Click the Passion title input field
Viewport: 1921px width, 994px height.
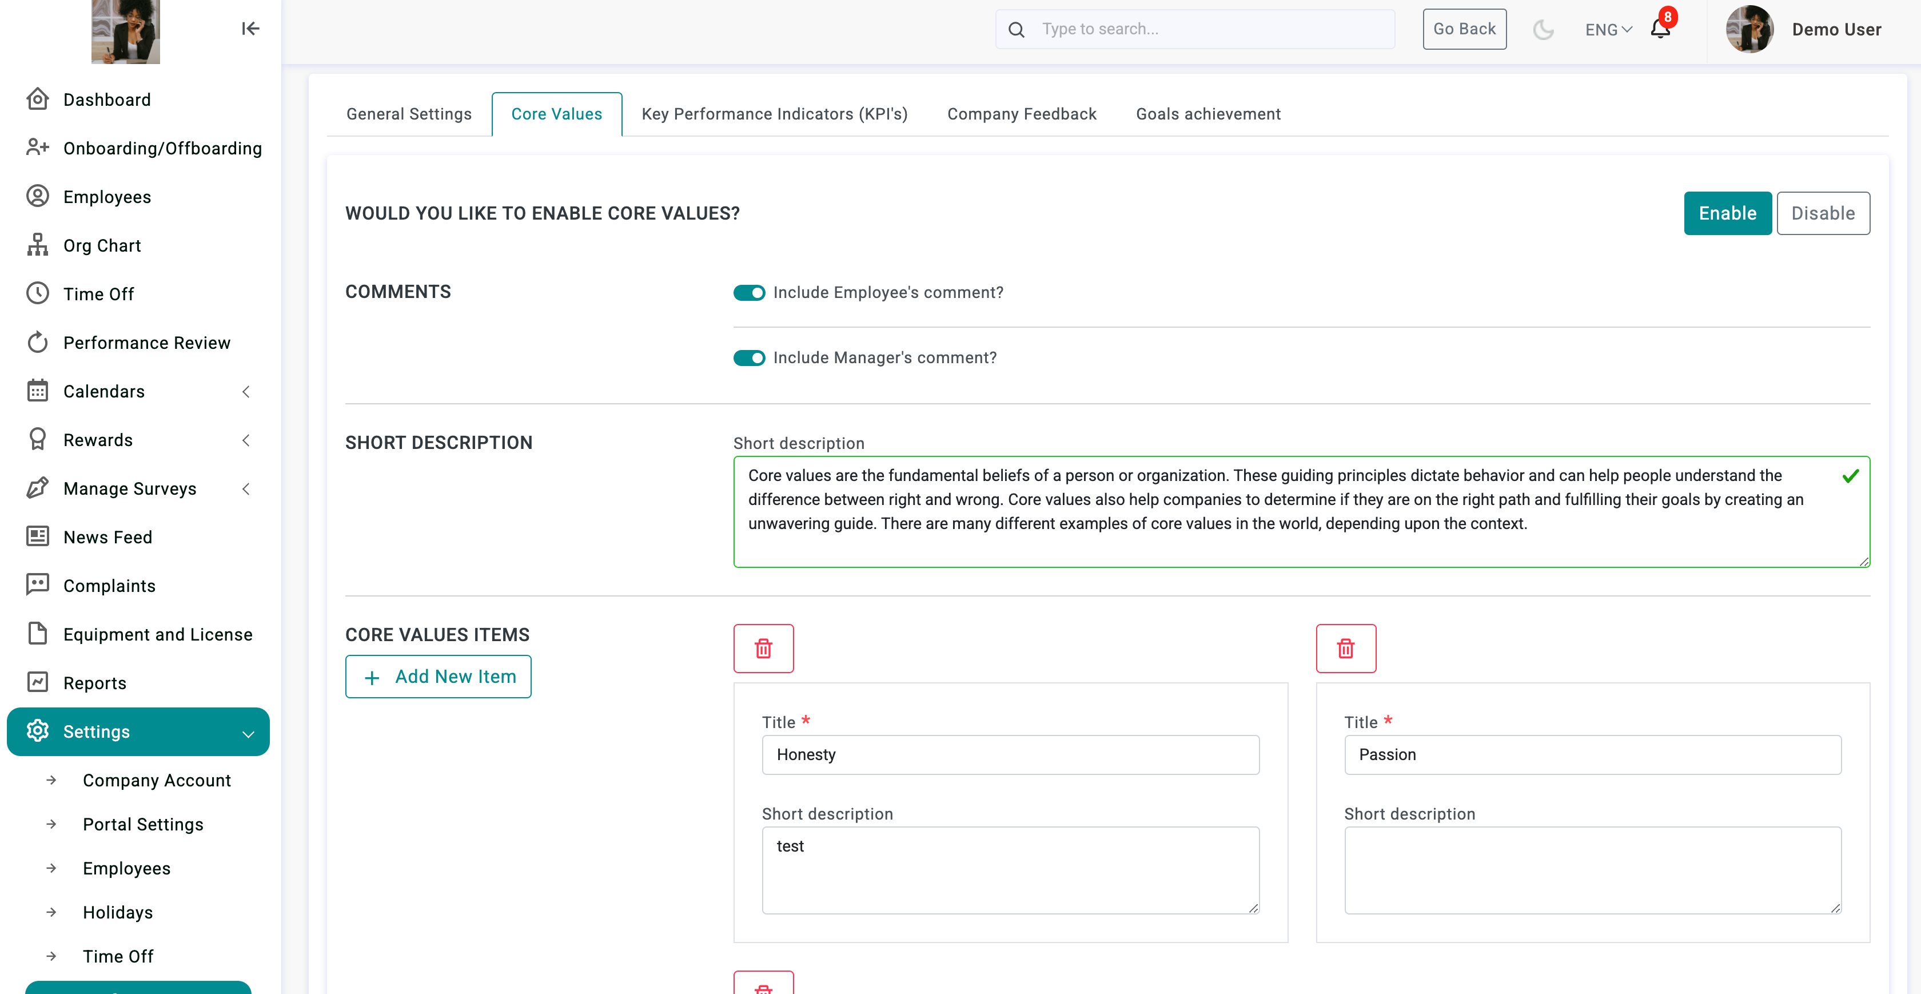(1592, 754)
